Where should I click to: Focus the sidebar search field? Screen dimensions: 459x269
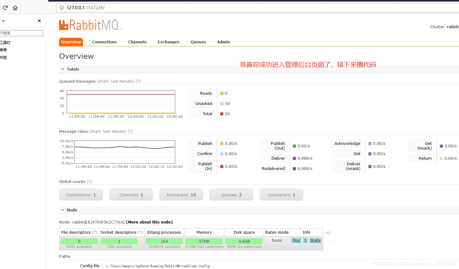click(x=21, y=33)
